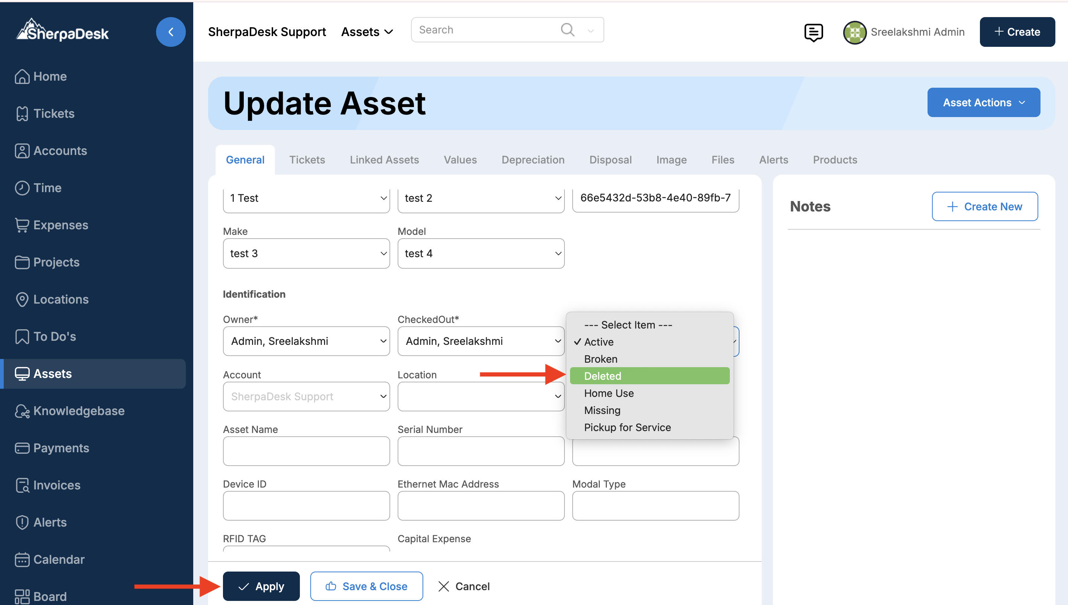
Task: Open Tickets from the sidebar
Action: [54, 113]
